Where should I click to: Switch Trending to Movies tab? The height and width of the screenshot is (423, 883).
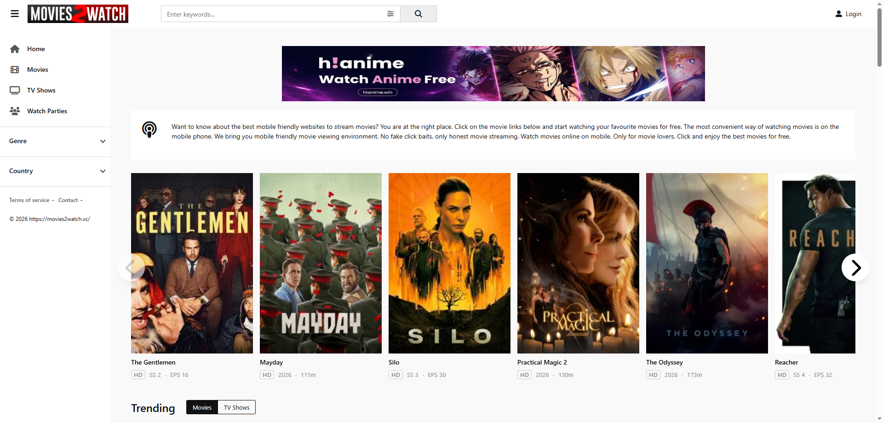(202, 407)
